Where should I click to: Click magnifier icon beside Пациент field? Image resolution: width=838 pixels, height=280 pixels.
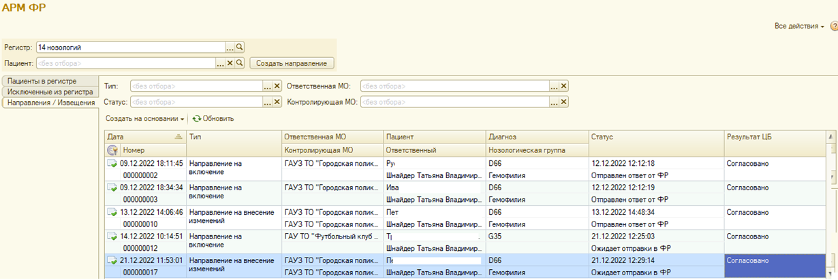pos(239,63)
